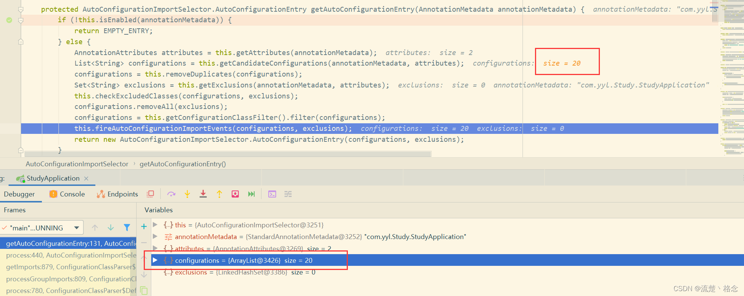
Task: Select frame processGroupImports:809
Action: point(68,279)
